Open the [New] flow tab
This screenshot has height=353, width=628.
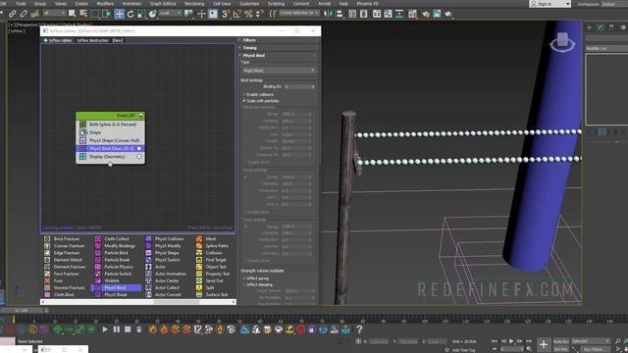point(118,40)
